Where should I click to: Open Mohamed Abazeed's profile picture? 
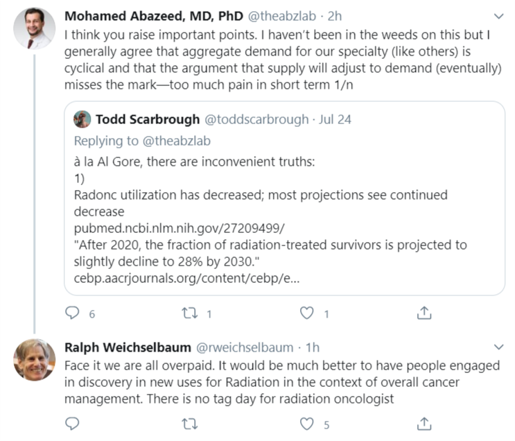click(x=35, y=28)
